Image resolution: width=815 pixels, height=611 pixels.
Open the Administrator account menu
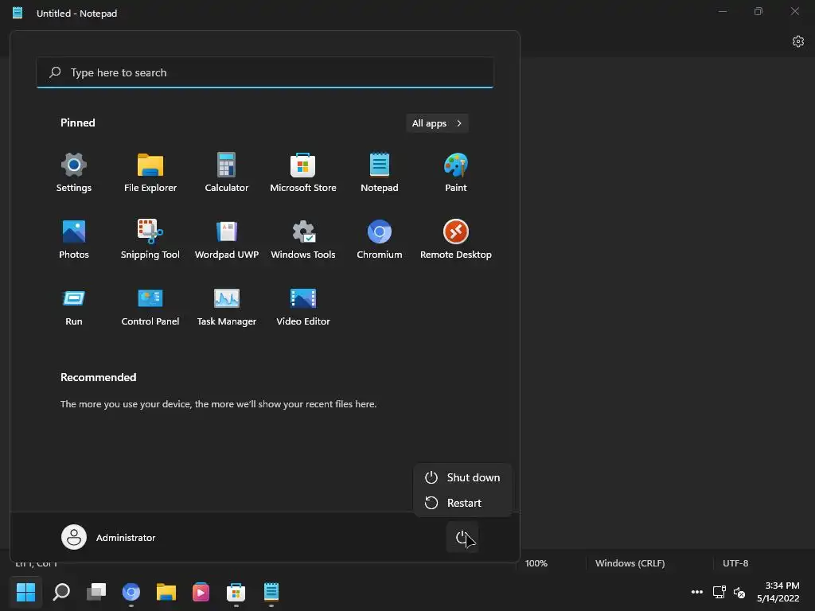108,537
